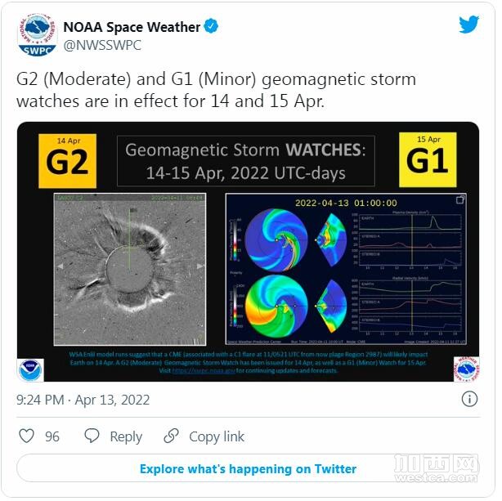Image resolution: width=502 pixels, height=501 pixels.
Task: Click the reply speech bubble icon
Action: click(x=92, y=436)
